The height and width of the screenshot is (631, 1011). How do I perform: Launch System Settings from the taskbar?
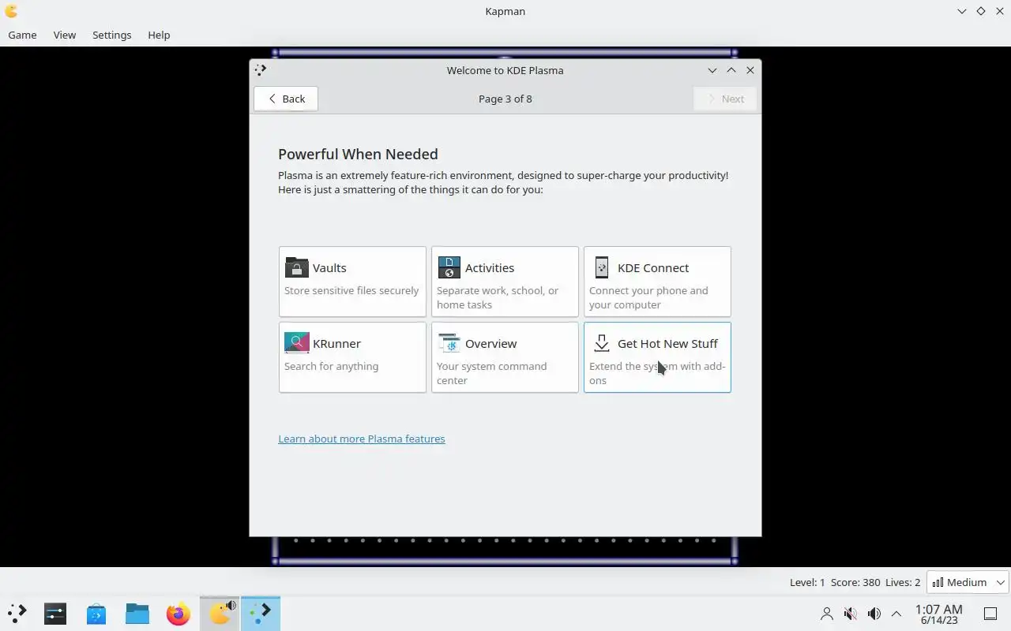pyautogui.click(x=55, y=613)
